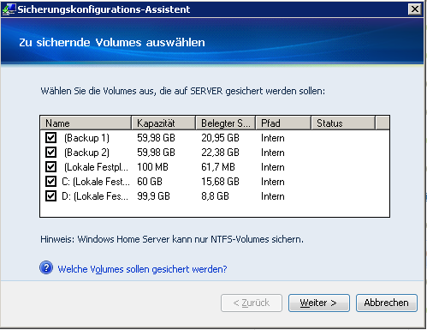Image resolution: width=427 pixels, height=330 pixels.
Task: Select the (Lokale Festpl... row name
Action: [96, 167]
